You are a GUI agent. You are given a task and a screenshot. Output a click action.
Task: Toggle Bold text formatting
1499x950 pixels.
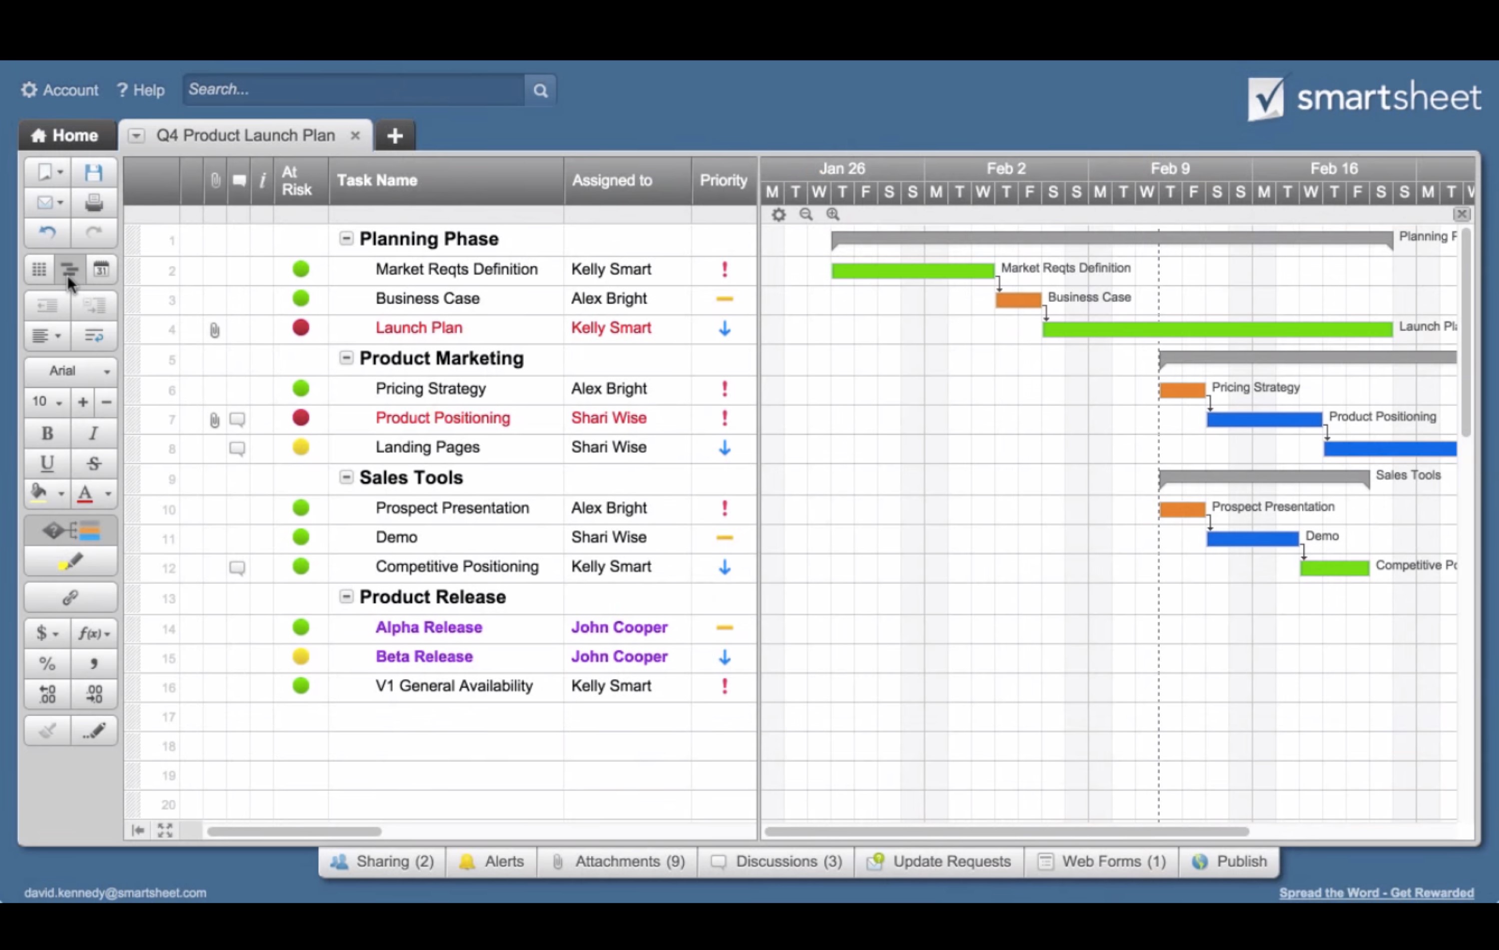pyautogui.click(x=47, y=433)
